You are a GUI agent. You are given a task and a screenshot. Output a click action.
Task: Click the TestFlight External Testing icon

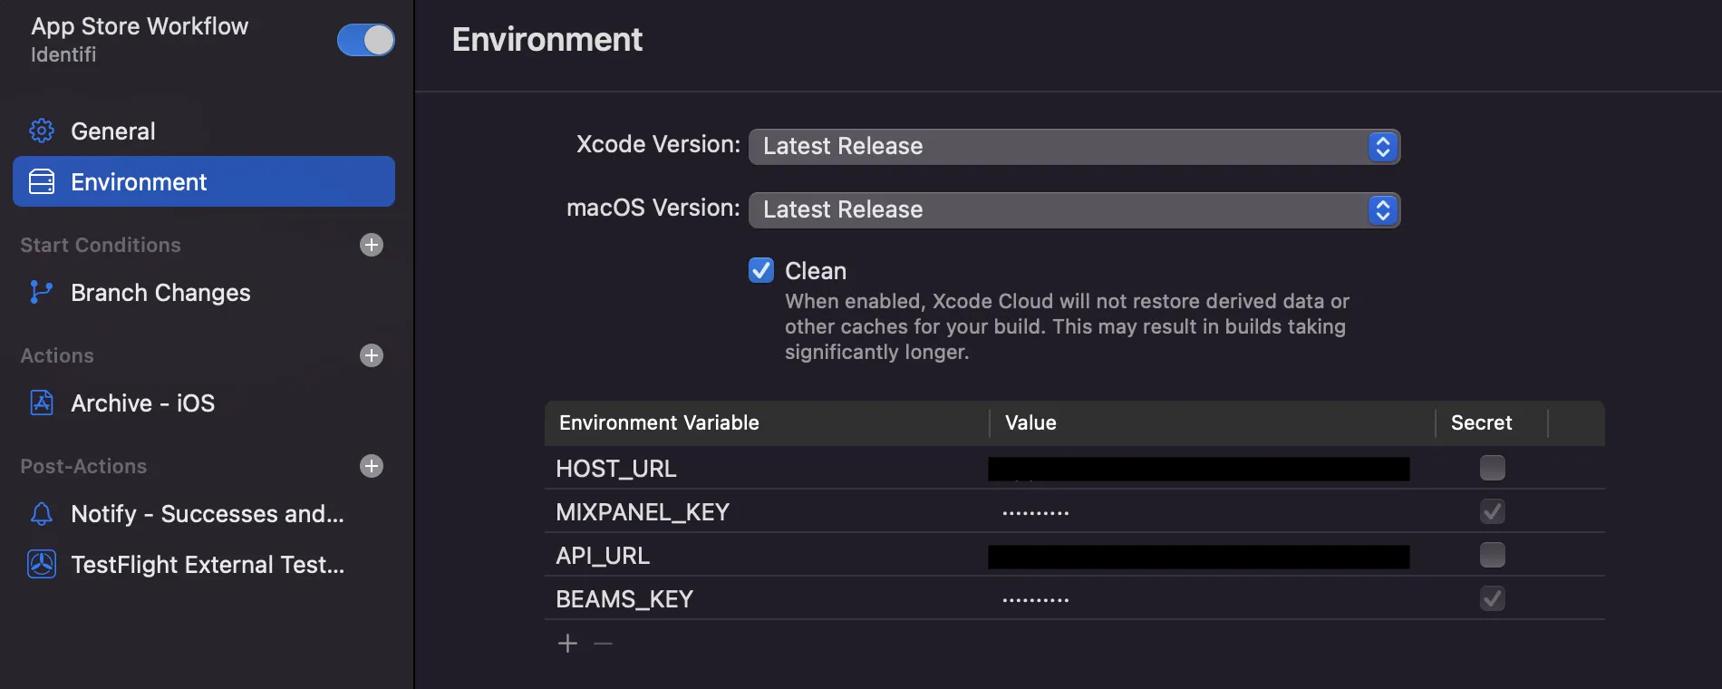(42, 565)
